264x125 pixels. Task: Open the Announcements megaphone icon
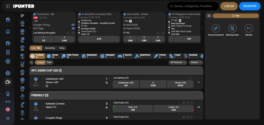point(216,28)
